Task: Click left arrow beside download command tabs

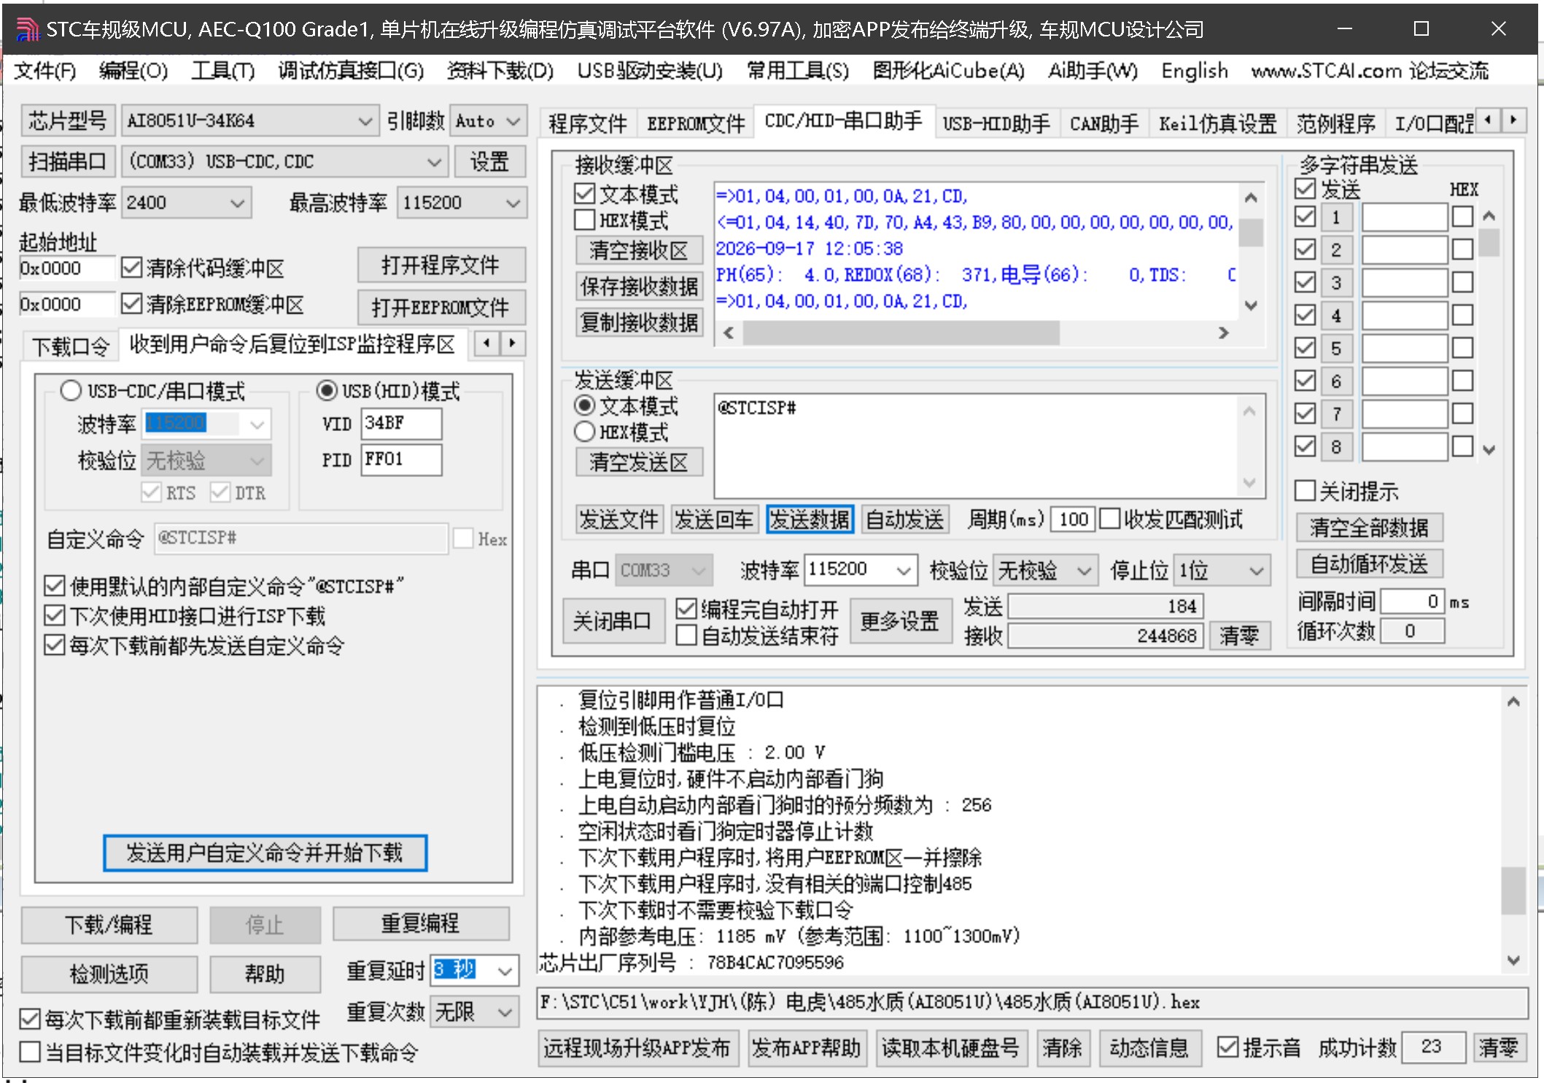Action: pyautogui.click(x=487, y=343)
